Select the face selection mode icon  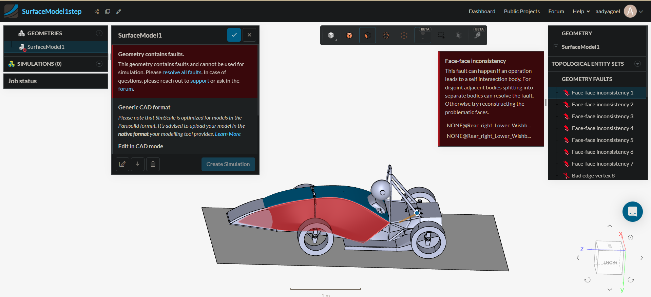coord(367,35)
